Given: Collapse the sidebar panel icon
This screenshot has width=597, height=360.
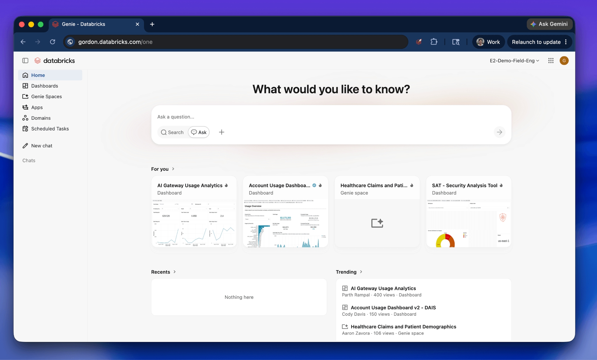Looking at the screenshot, I should tap(25, 61).
